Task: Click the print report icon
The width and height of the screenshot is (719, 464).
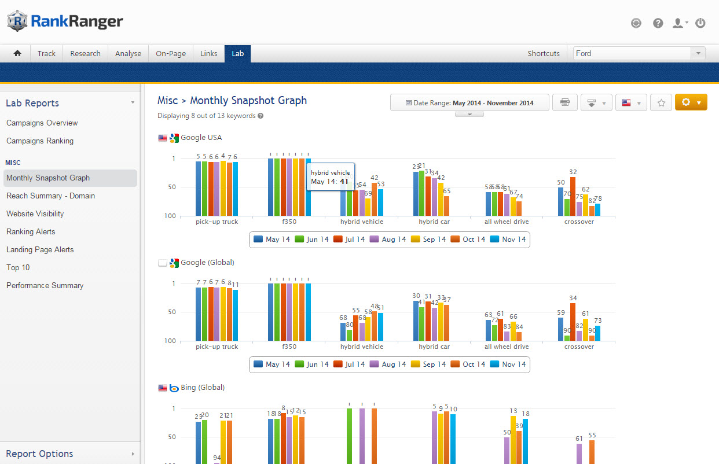Action: pos(565,102)
